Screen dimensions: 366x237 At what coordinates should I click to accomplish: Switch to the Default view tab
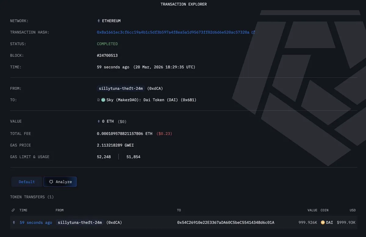pos(27,182)
